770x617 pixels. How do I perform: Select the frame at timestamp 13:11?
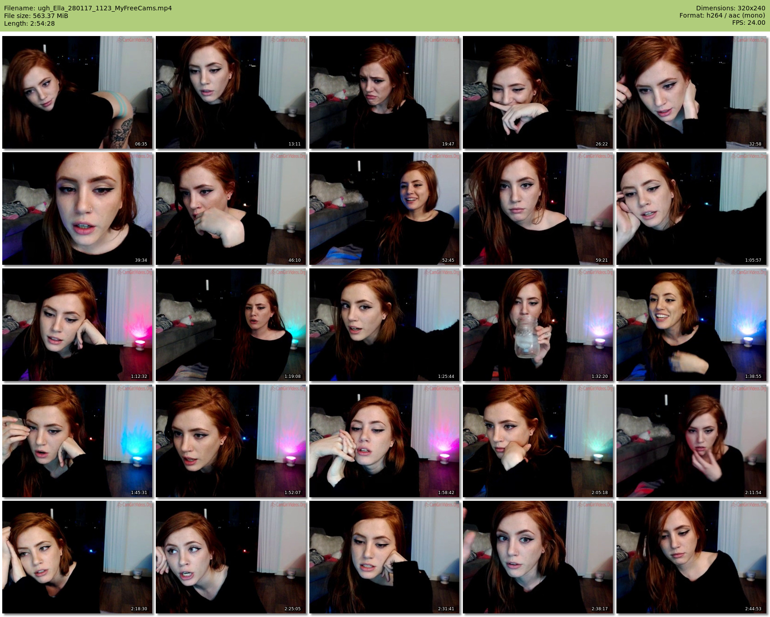point(231,92)
